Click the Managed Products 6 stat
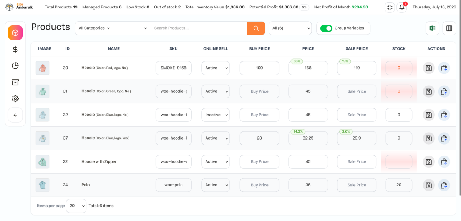The width and height of the screenshot is (461, 221). pyautogui.click(x=102, y=7)
